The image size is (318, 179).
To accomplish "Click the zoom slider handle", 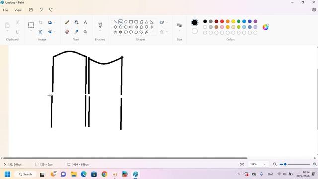I will 285,164.
